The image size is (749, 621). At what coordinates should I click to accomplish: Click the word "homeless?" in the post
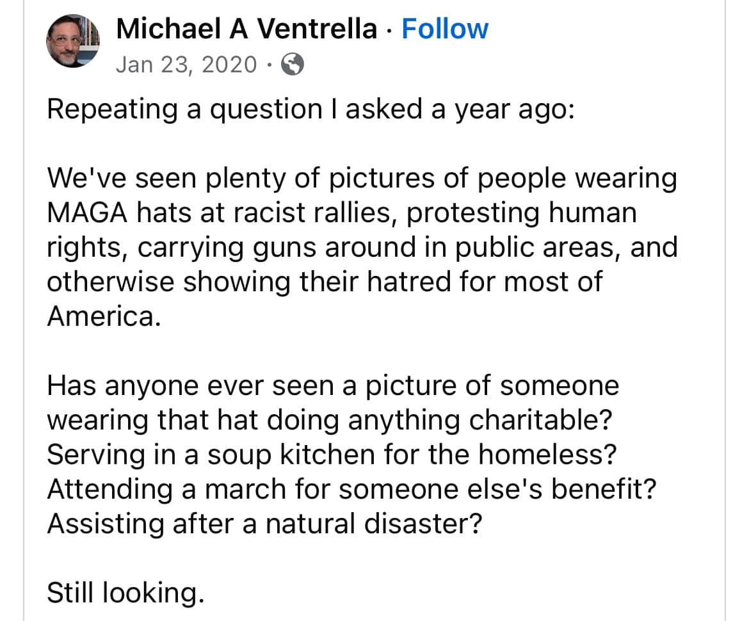click(x=547, y=455)
